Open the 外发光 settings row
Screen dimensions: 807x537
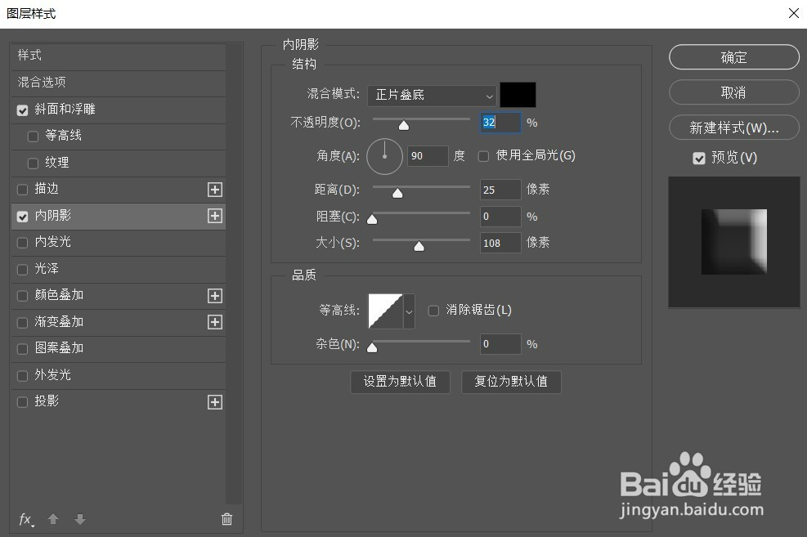(x=119, y=375)
